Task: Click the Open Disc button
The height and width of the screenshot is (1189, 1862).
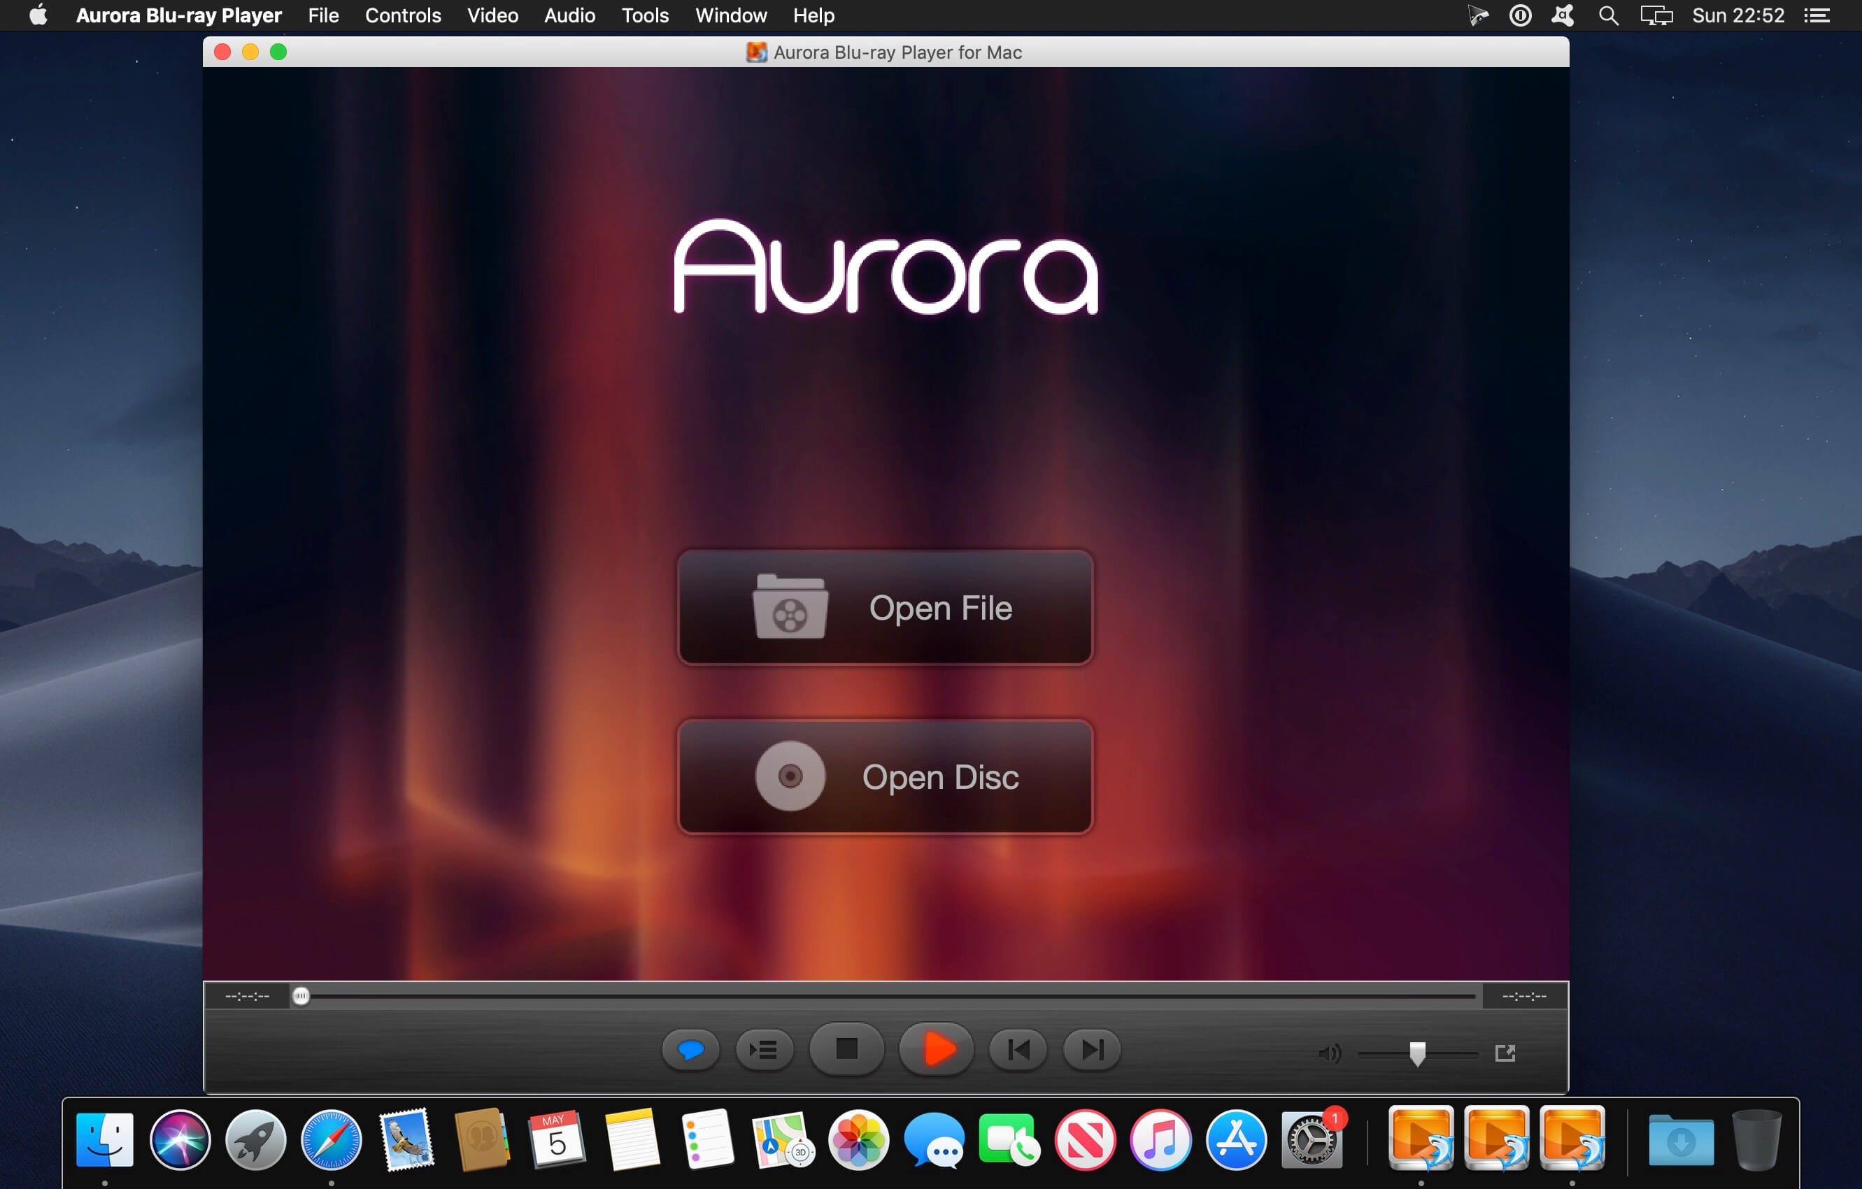Action: [885, 776]
